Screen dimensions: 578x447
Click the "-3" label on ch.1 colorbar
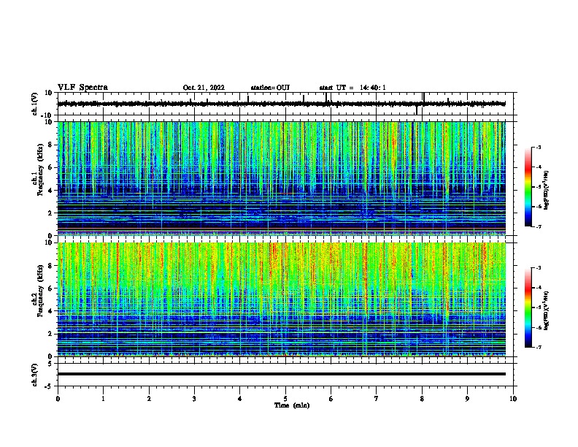coord(538,148)
